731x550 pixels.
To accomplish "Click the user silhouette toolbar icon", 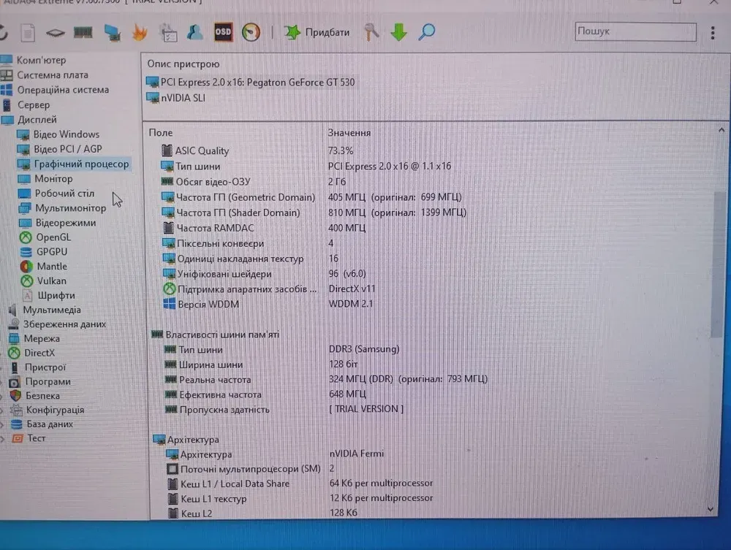I will coord(194,32).
